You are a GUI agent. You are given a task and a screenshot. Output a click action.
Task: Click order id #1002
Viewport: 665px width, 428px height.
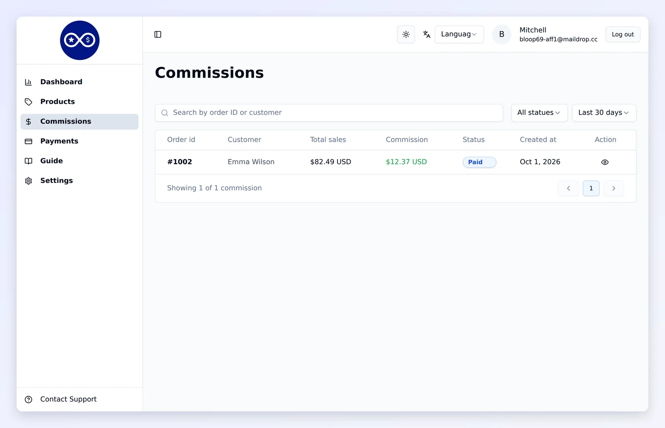(180, 162)
